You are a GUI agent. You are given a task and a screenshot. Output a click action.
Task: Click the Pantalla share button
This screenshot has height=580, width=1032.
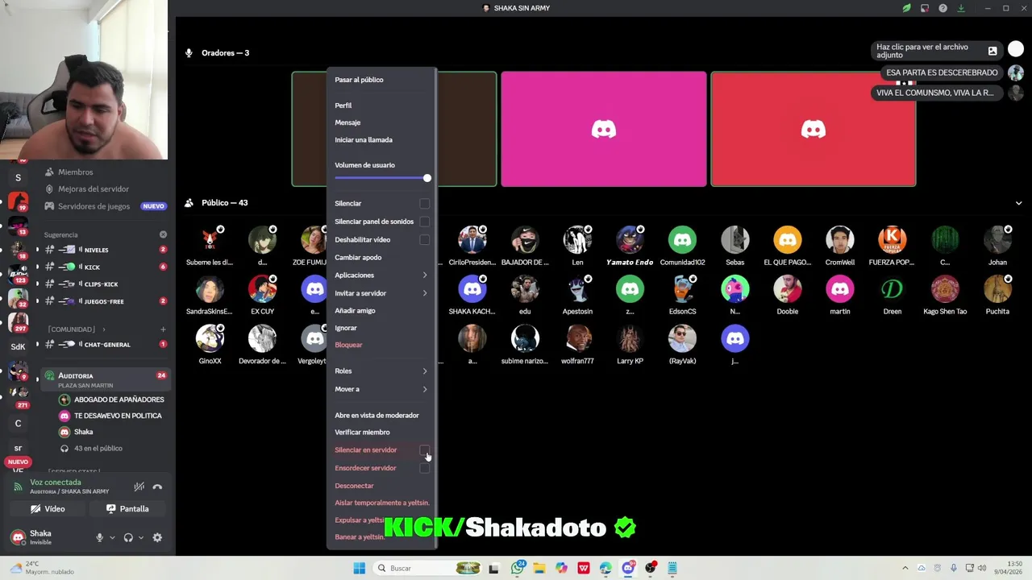tap(127, 509)
